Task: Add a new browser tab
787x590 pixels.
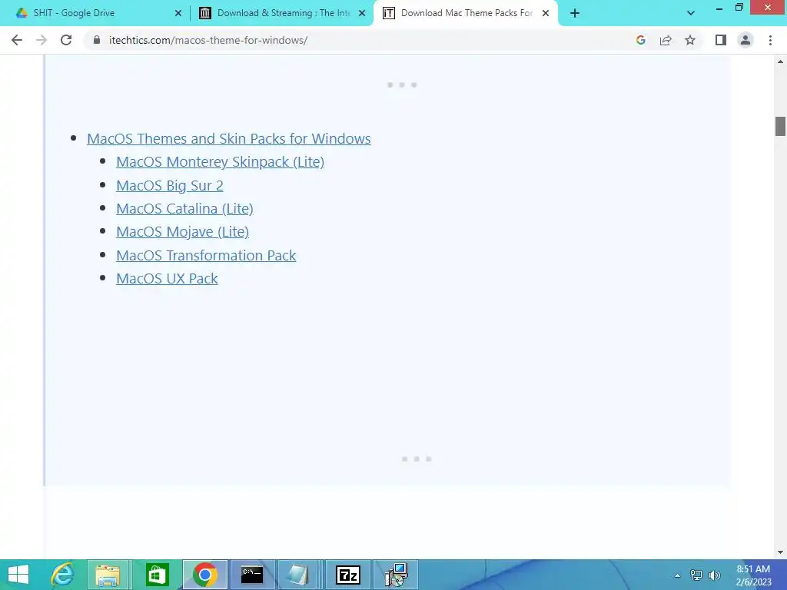Action: pyautogui.click(x=575, y=13)
